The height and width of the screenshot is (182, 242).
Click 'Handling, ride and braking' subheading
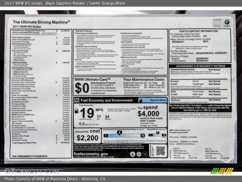(86, 46)
